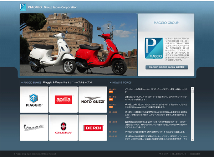
Task: Click PIAGGIO Group Japan Corporation header title
Action: coord(52,7)
